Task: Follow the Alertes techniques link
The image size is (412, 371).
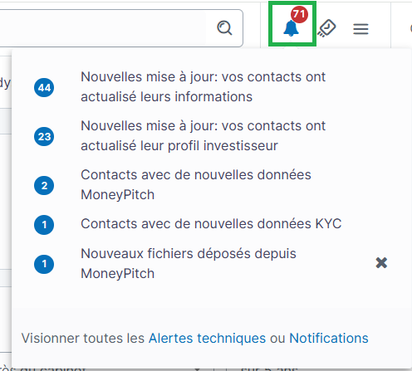Action: click(x=207, y=339)
